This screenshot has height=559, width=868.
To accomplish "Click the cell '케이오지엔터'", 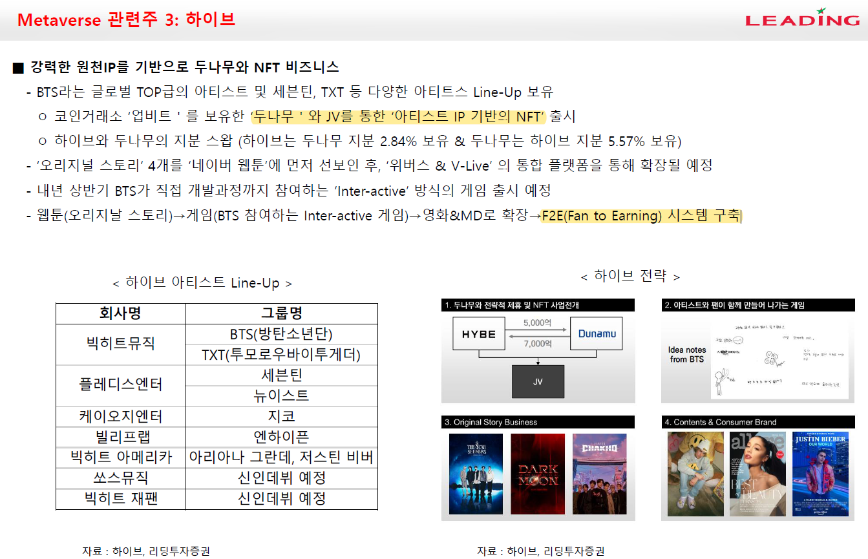I will coord(120,417).
